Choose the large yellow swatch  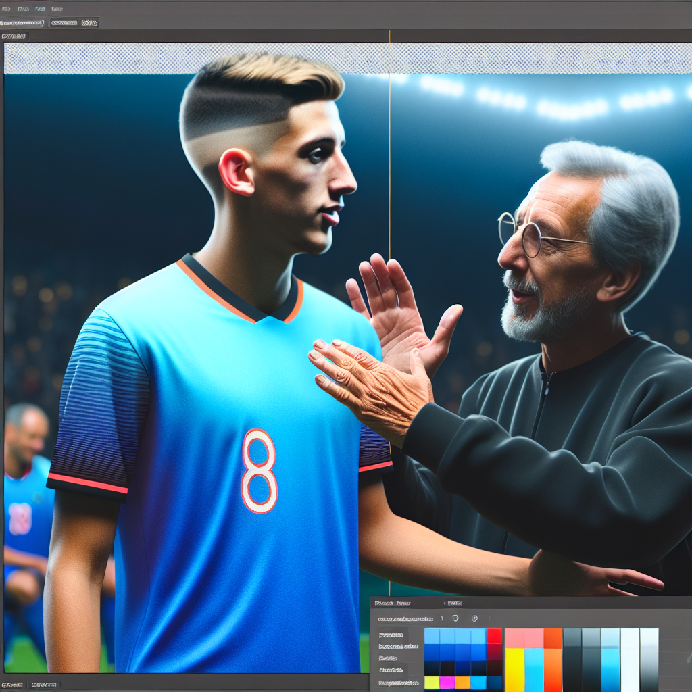click(514, 669)
